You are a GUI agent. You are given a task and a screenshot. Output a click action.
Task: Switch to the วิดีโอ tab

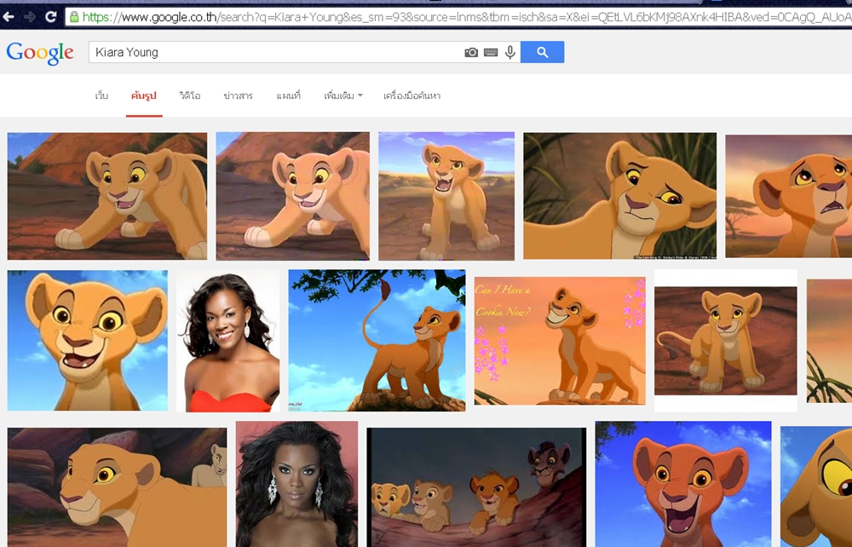coord(190,95)
